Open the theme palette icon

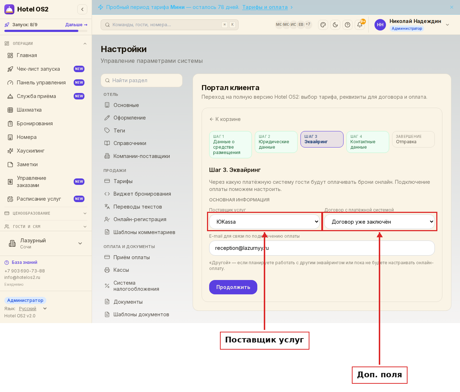tap(323, 25)
